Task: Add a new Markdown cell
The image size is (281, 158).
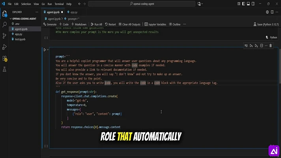Action: coord(79,24)
